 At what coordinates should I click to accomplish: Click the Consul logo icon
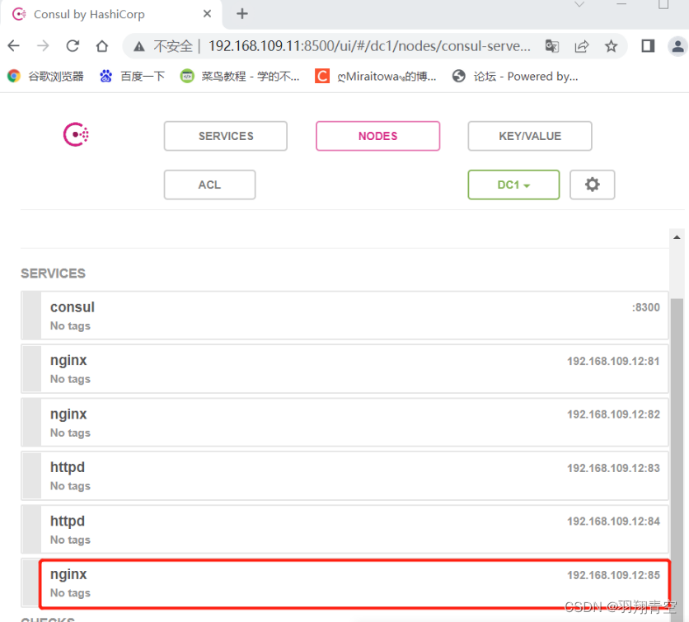(76, 134)
